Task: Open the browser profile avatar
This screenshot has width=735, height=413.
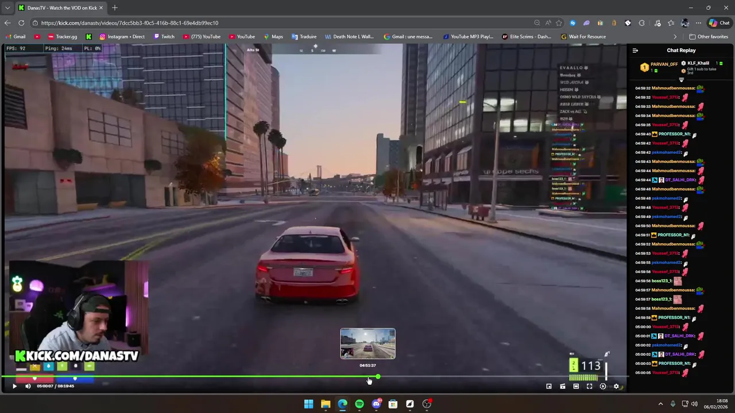Action: point(684,23)
